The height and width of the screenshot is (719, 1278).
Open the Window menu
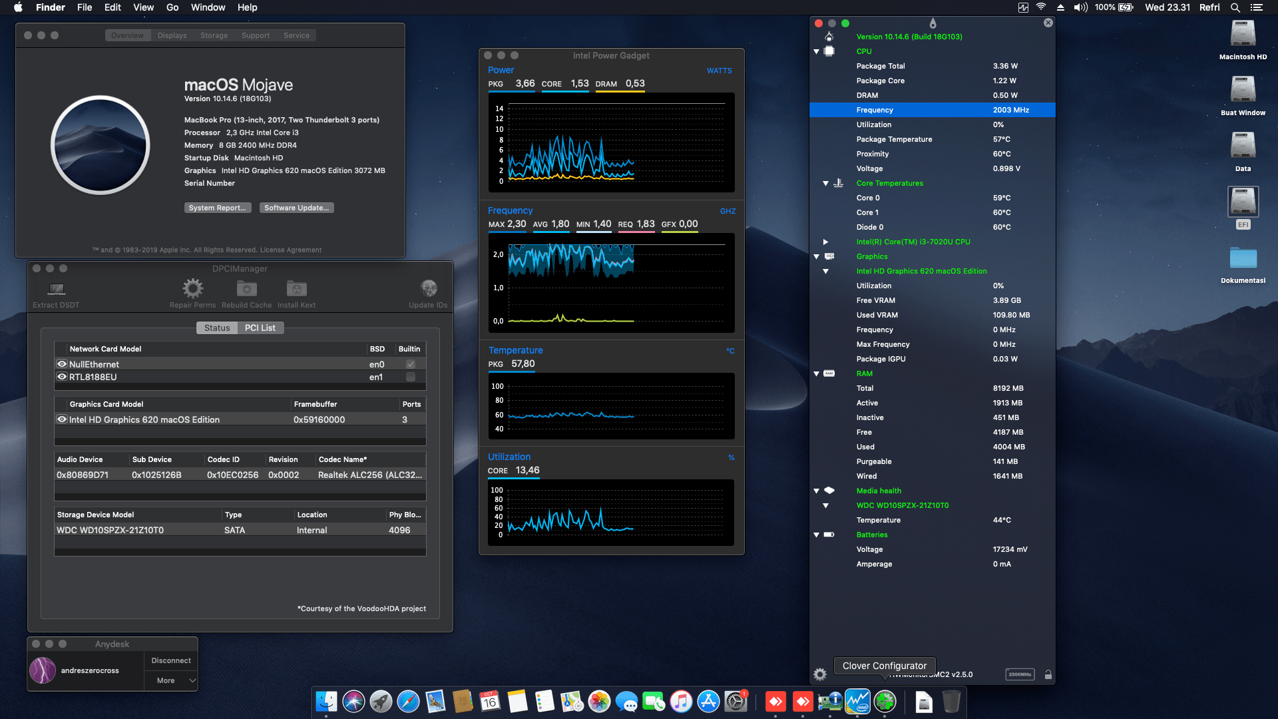(x=208, y=7)
